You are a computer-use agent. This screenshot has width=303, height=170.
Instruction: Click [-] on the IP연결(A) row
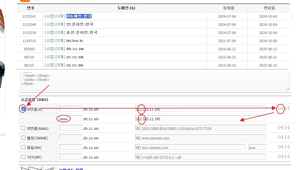coord(287,109)
